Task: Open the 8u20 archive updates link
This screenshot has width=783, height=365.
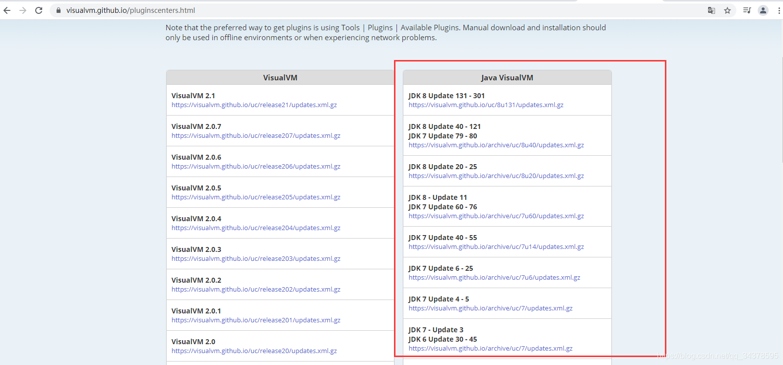Action: click(496, 176)
